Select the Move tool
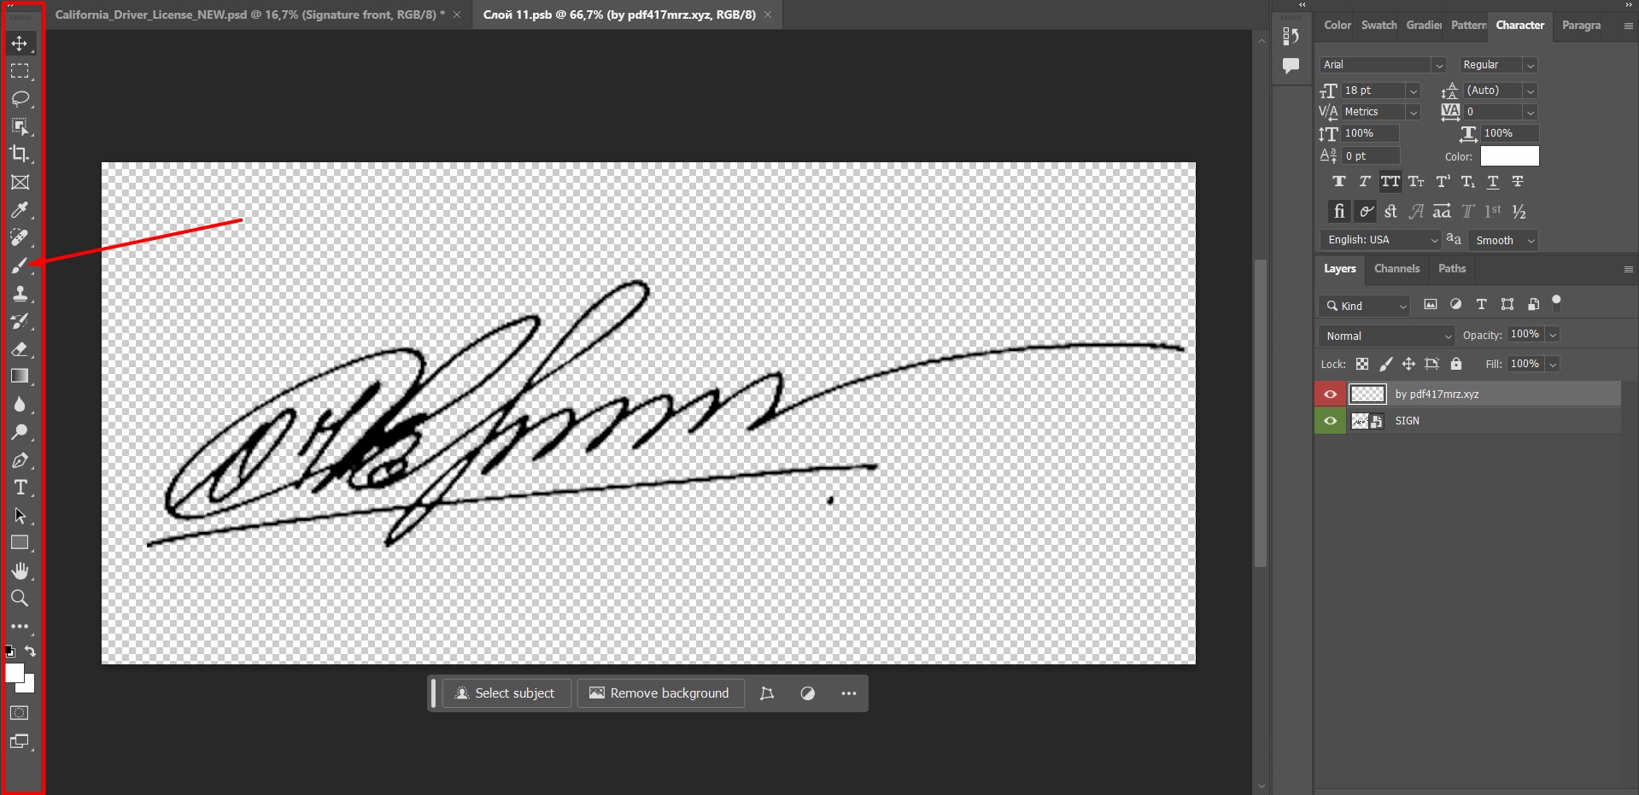The image size is (1639, 795). click(x=20, y=44)
